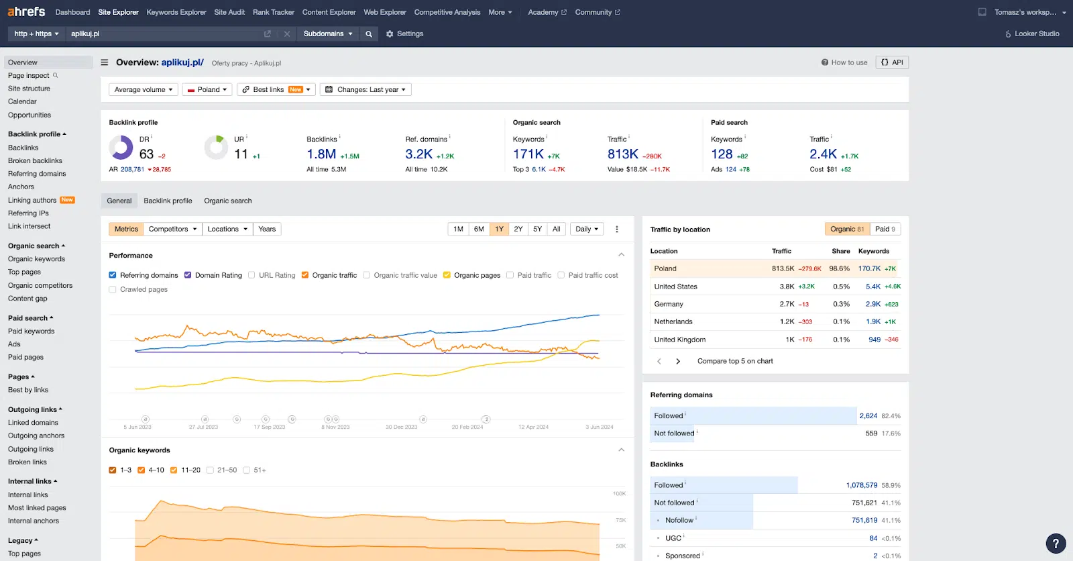This screenshot has width=1073, height=561.
Task: Collapse the Organic keywords section
Action: pos(622,450)
